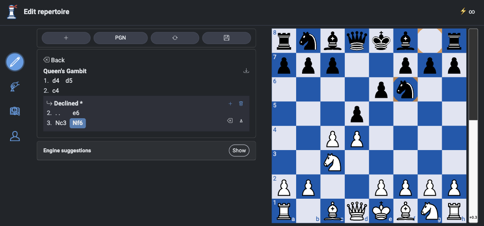The width and height of the screenshot is (484, 226).
Task: Click the rook logo icon in the header
Action: [12, 12]
